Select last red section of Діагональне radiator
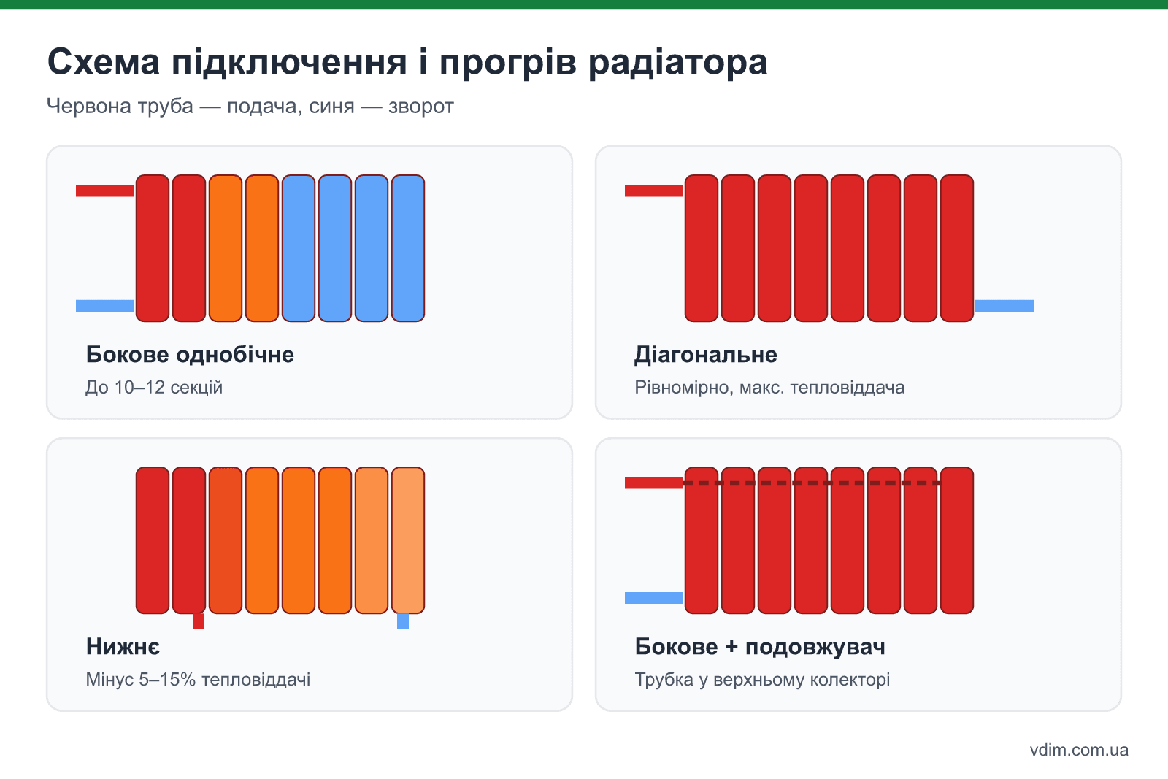 pyautogui.click(x=957, y=248)
